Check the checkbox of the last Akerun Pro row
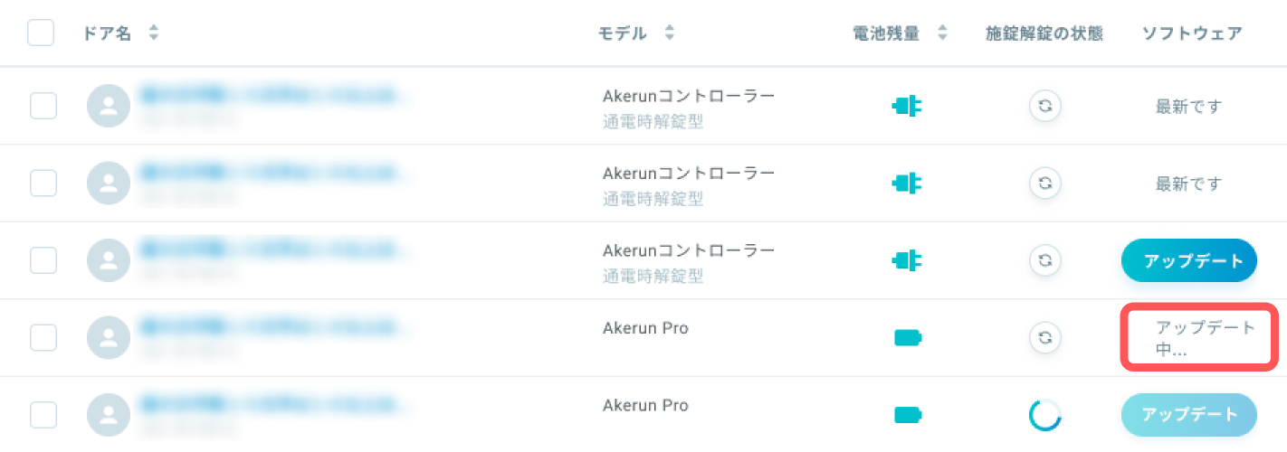The height and width of the screenshot is (452, 1287). pos(43,415)
